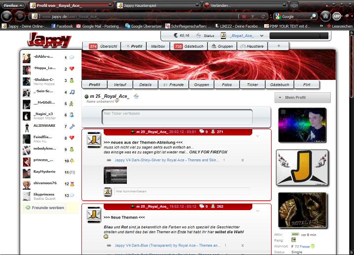Click the Firefox home button
The width and height of the screenshot is (354, 255).
pos(325,16)
